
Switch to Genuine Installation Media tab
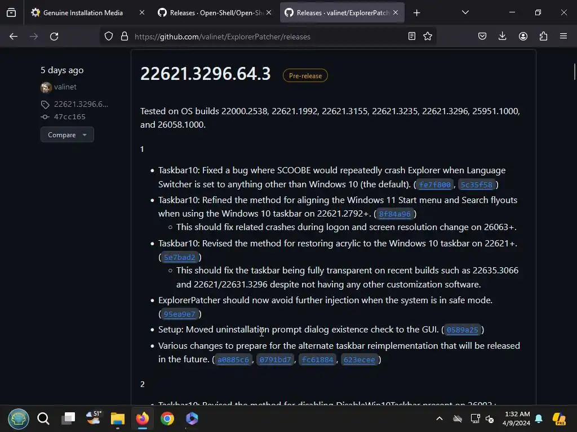coord(83,13)
